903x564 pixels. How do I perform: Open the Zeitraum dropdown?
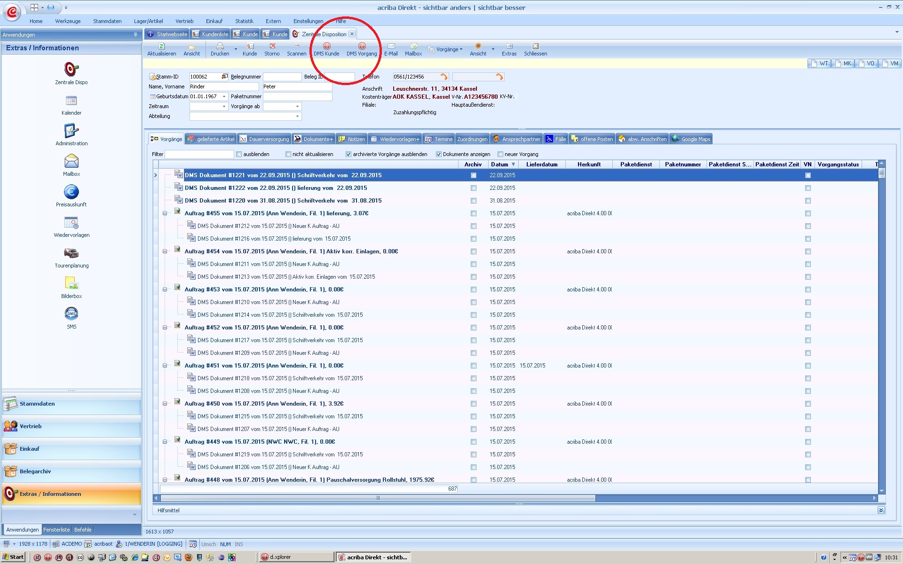click(224, 106)
